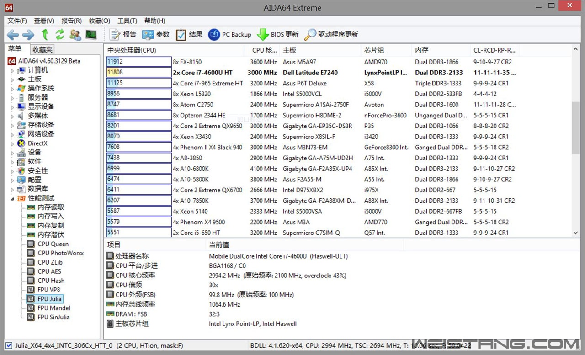Expand the 操作系统 tree node
The height and width of the screenshot is (355, 585).
pyautogui.click(x=13, y=89)
